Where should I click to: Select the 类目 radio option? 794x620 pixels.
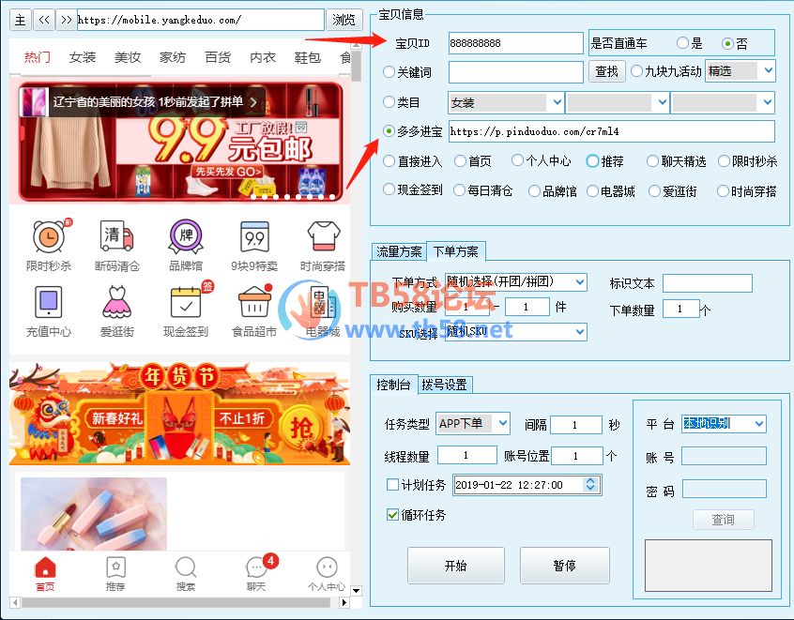point(389,102)
